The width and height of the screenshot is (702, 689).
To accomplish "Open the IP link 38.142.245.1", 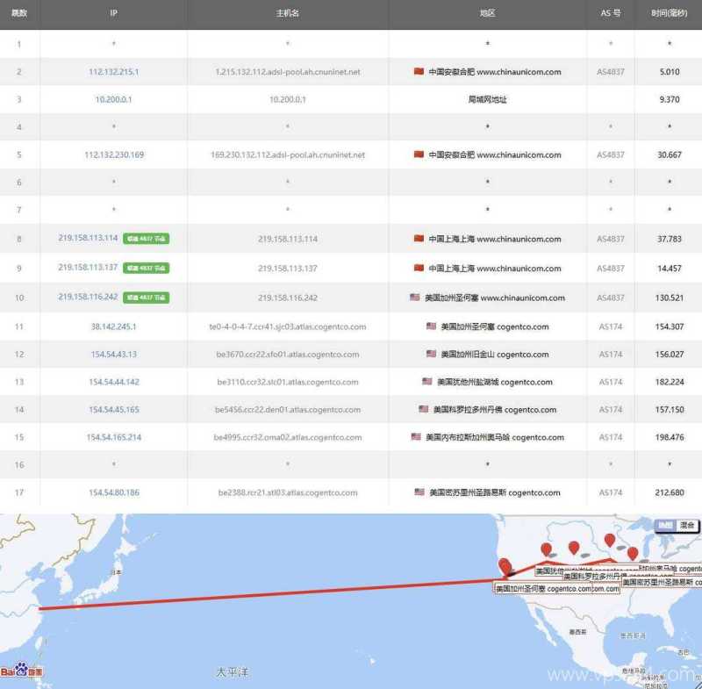I will 113,327.
